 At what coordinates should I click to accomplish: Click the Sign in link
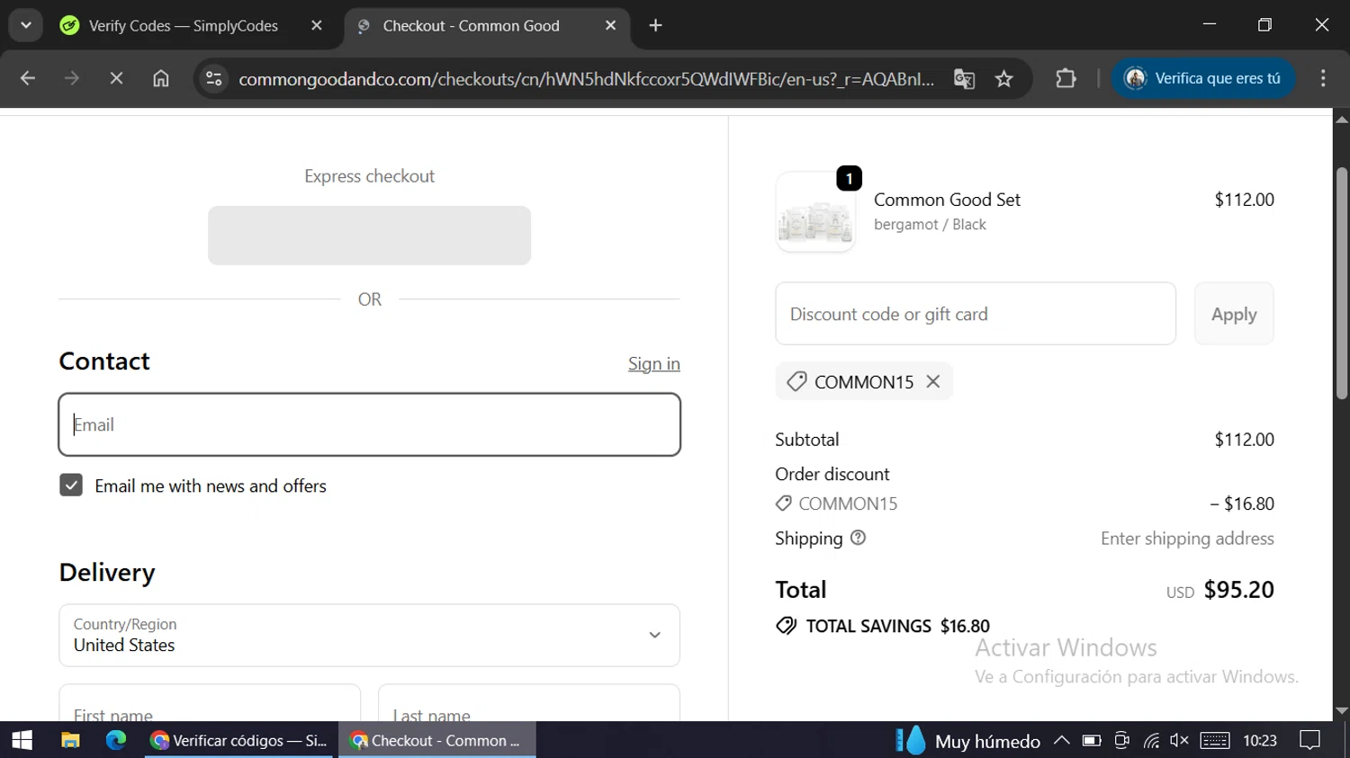(x=654, y=363)
